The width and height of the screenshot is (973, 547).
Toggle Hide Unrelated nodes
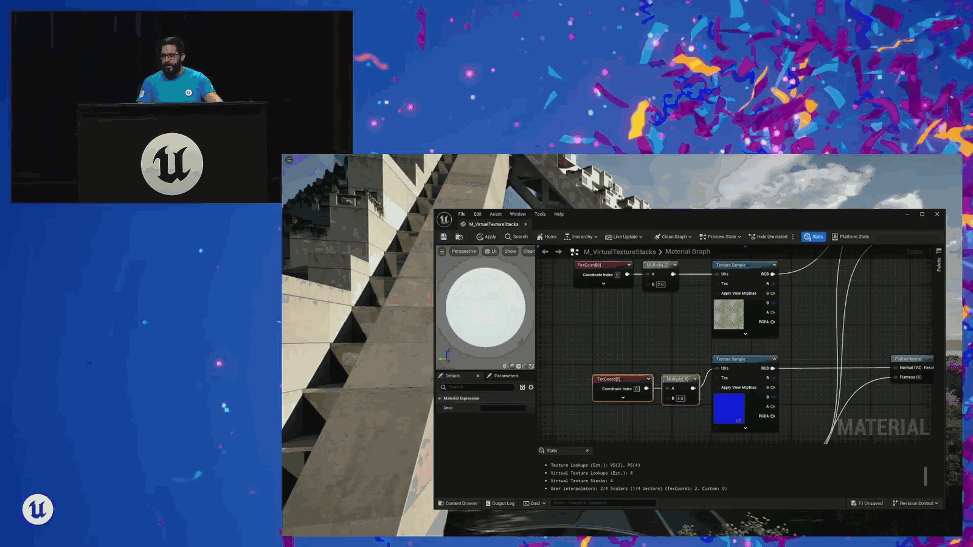[x=768, y=237]
